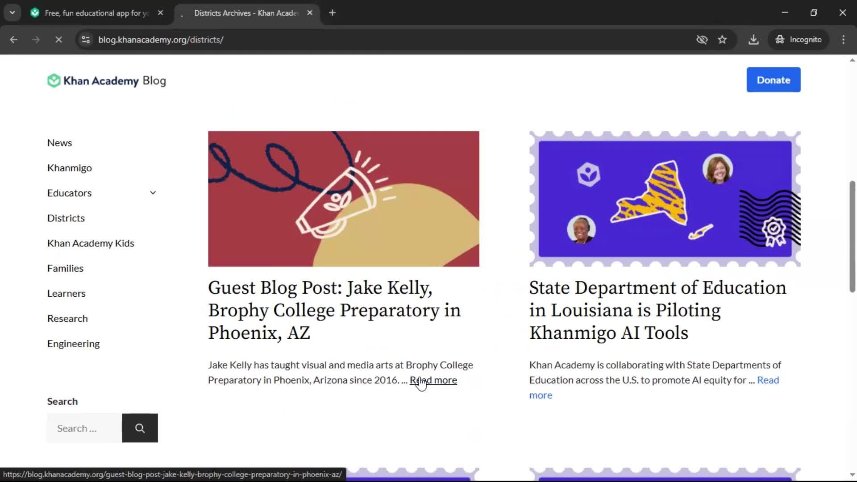Click the vertical page scrollbar thumb
The image size is (857, 482).
[x=852, y=237]
